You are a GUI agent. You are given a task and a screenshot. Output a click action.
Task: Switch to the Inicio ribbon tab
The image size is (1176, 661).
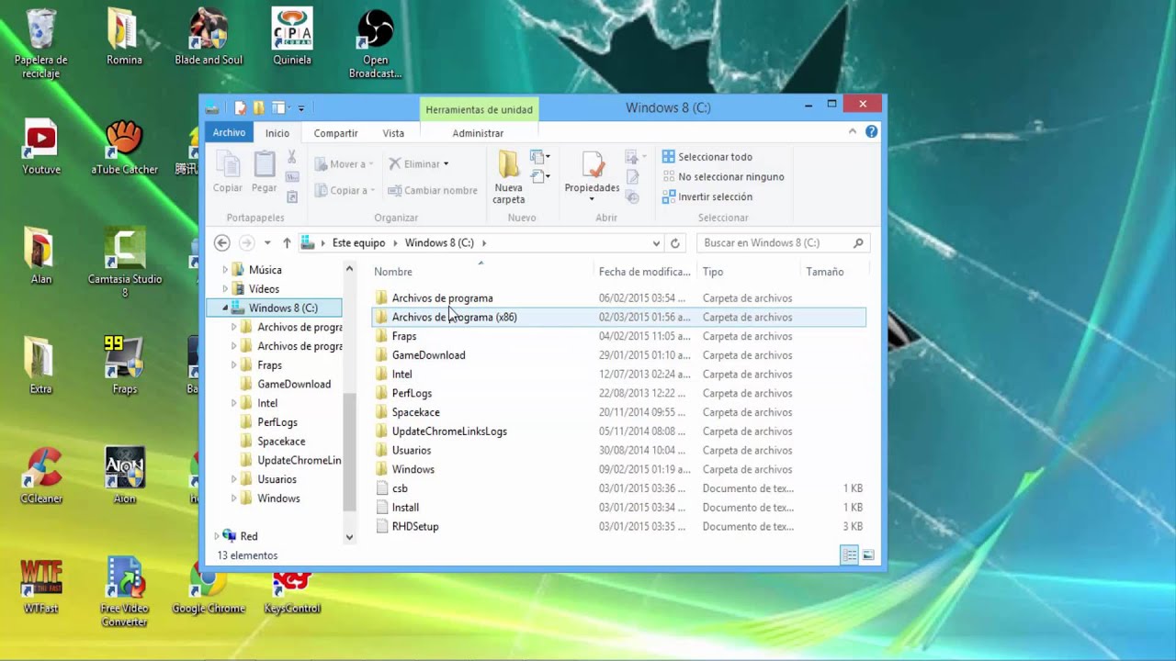(x=277, y=133)
